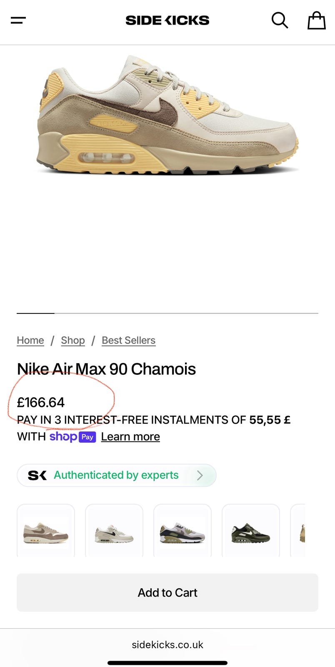The image size is (335, 667).
Task: Click the Authenticated by experts text
Action: 116,475
